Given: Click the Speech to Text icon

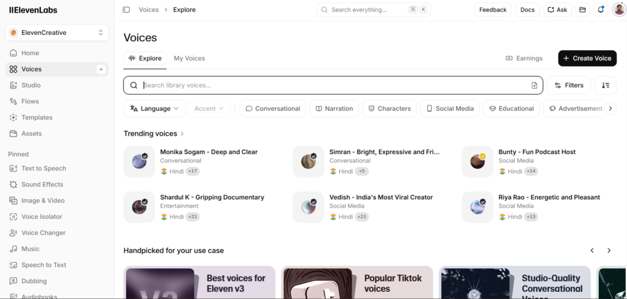Looking at the screenshot, I should pyautogui.click(x=13, y=265).
